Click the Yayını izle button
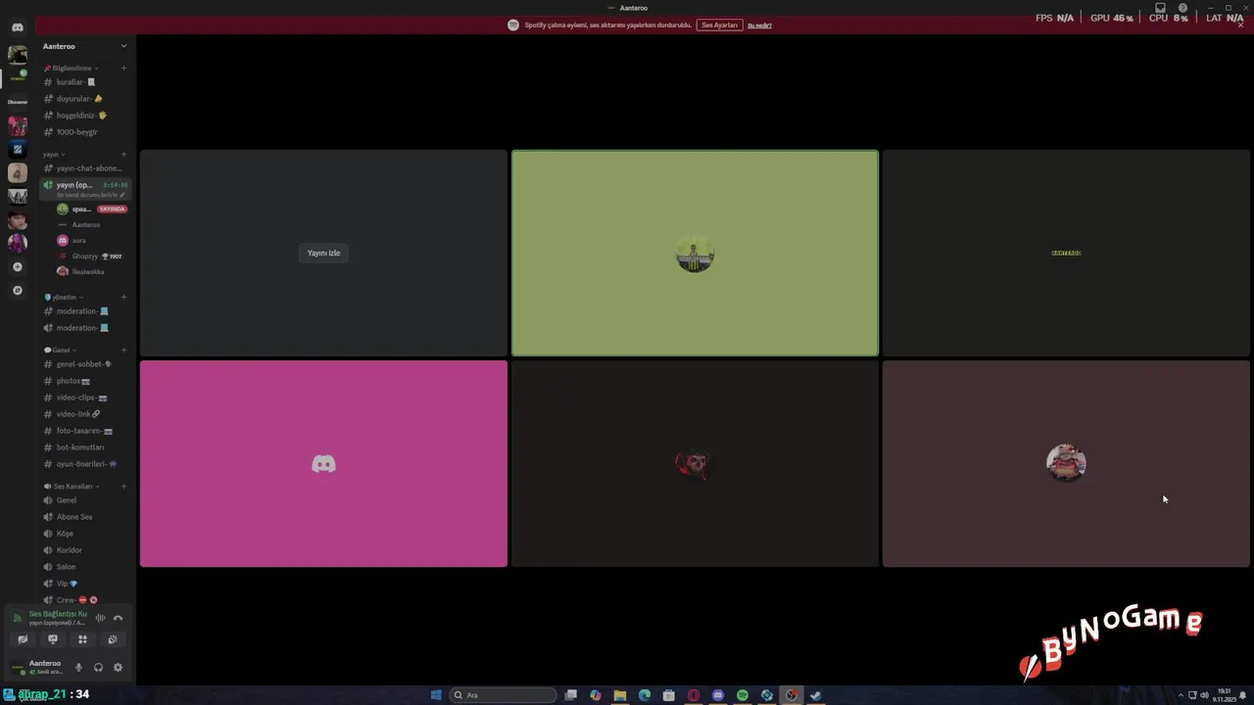This screenshot has height=705, width=1254. click(323, 253)
